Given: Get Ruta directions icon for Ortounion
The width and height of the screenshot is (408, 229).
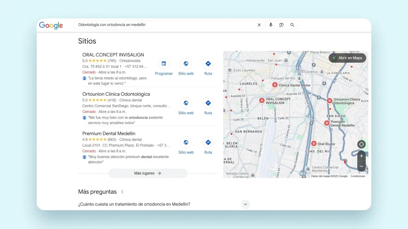Looking at the screenshot, I should [208, 103].
